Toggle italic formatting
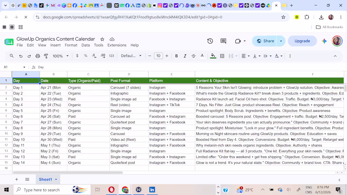The image size is (347, 195). [185, 56]
